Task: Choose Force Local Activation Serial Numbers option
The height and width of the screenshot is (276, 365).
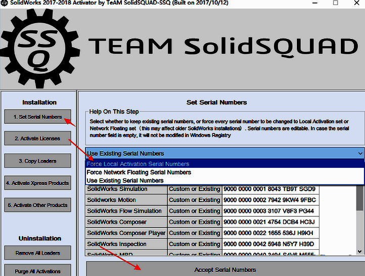Action: click(x=138, y=164)
